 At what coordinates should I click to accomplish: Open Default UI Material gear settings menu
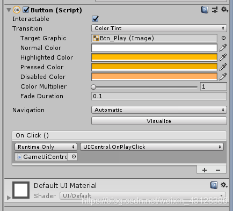(224, 185)
